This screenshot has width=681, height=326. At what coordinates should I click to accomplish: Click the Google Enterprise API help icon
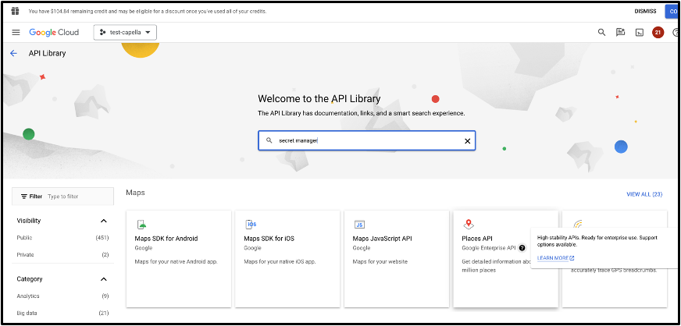click(522, 248)
